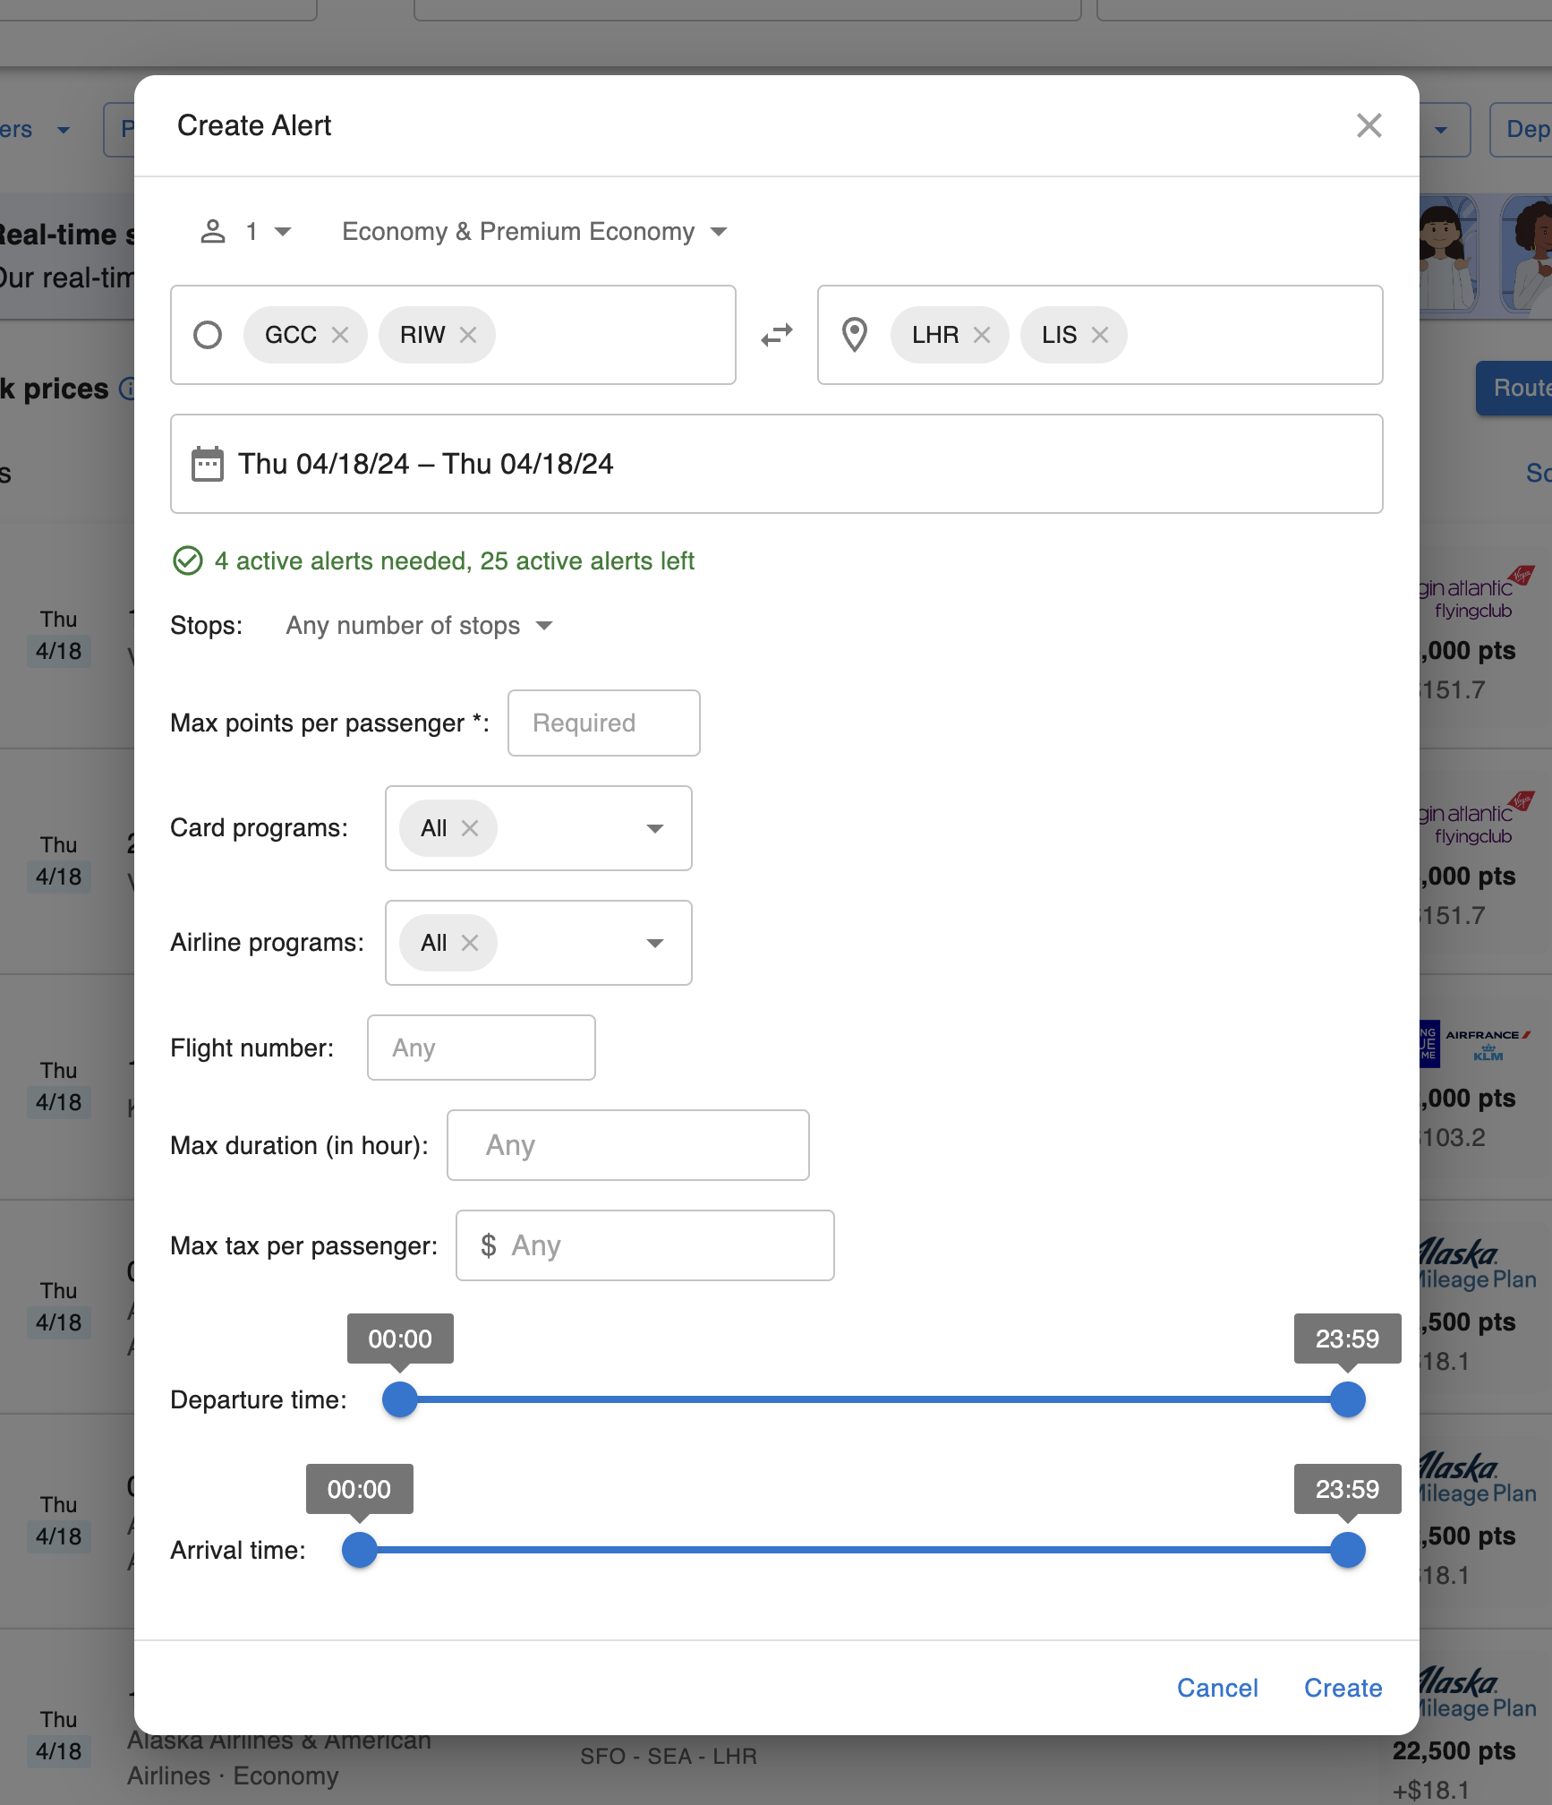This screenshot has width=1552, height=1805.
Task: Select the departure time start slider handle
Action: pyautogui.click(x=399, y=1399)
